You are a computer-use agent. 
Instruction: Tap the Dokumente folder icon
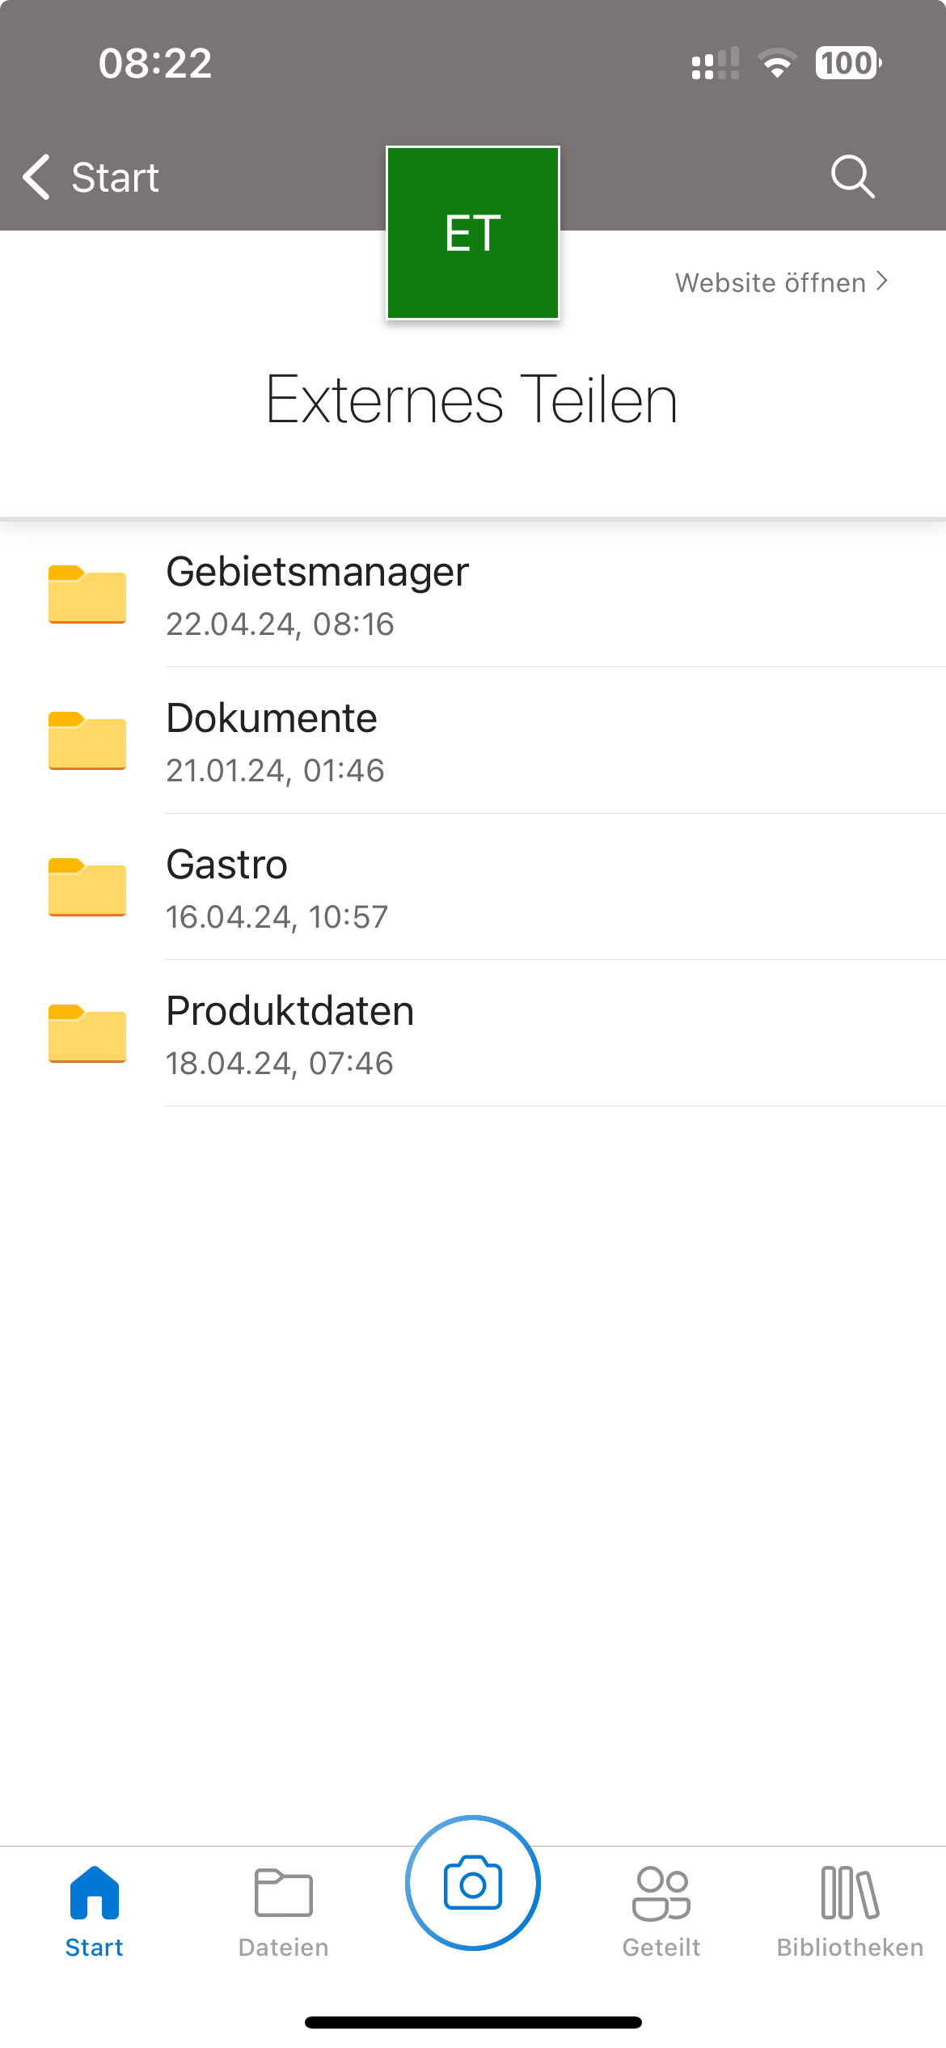(x=87, y=741)
